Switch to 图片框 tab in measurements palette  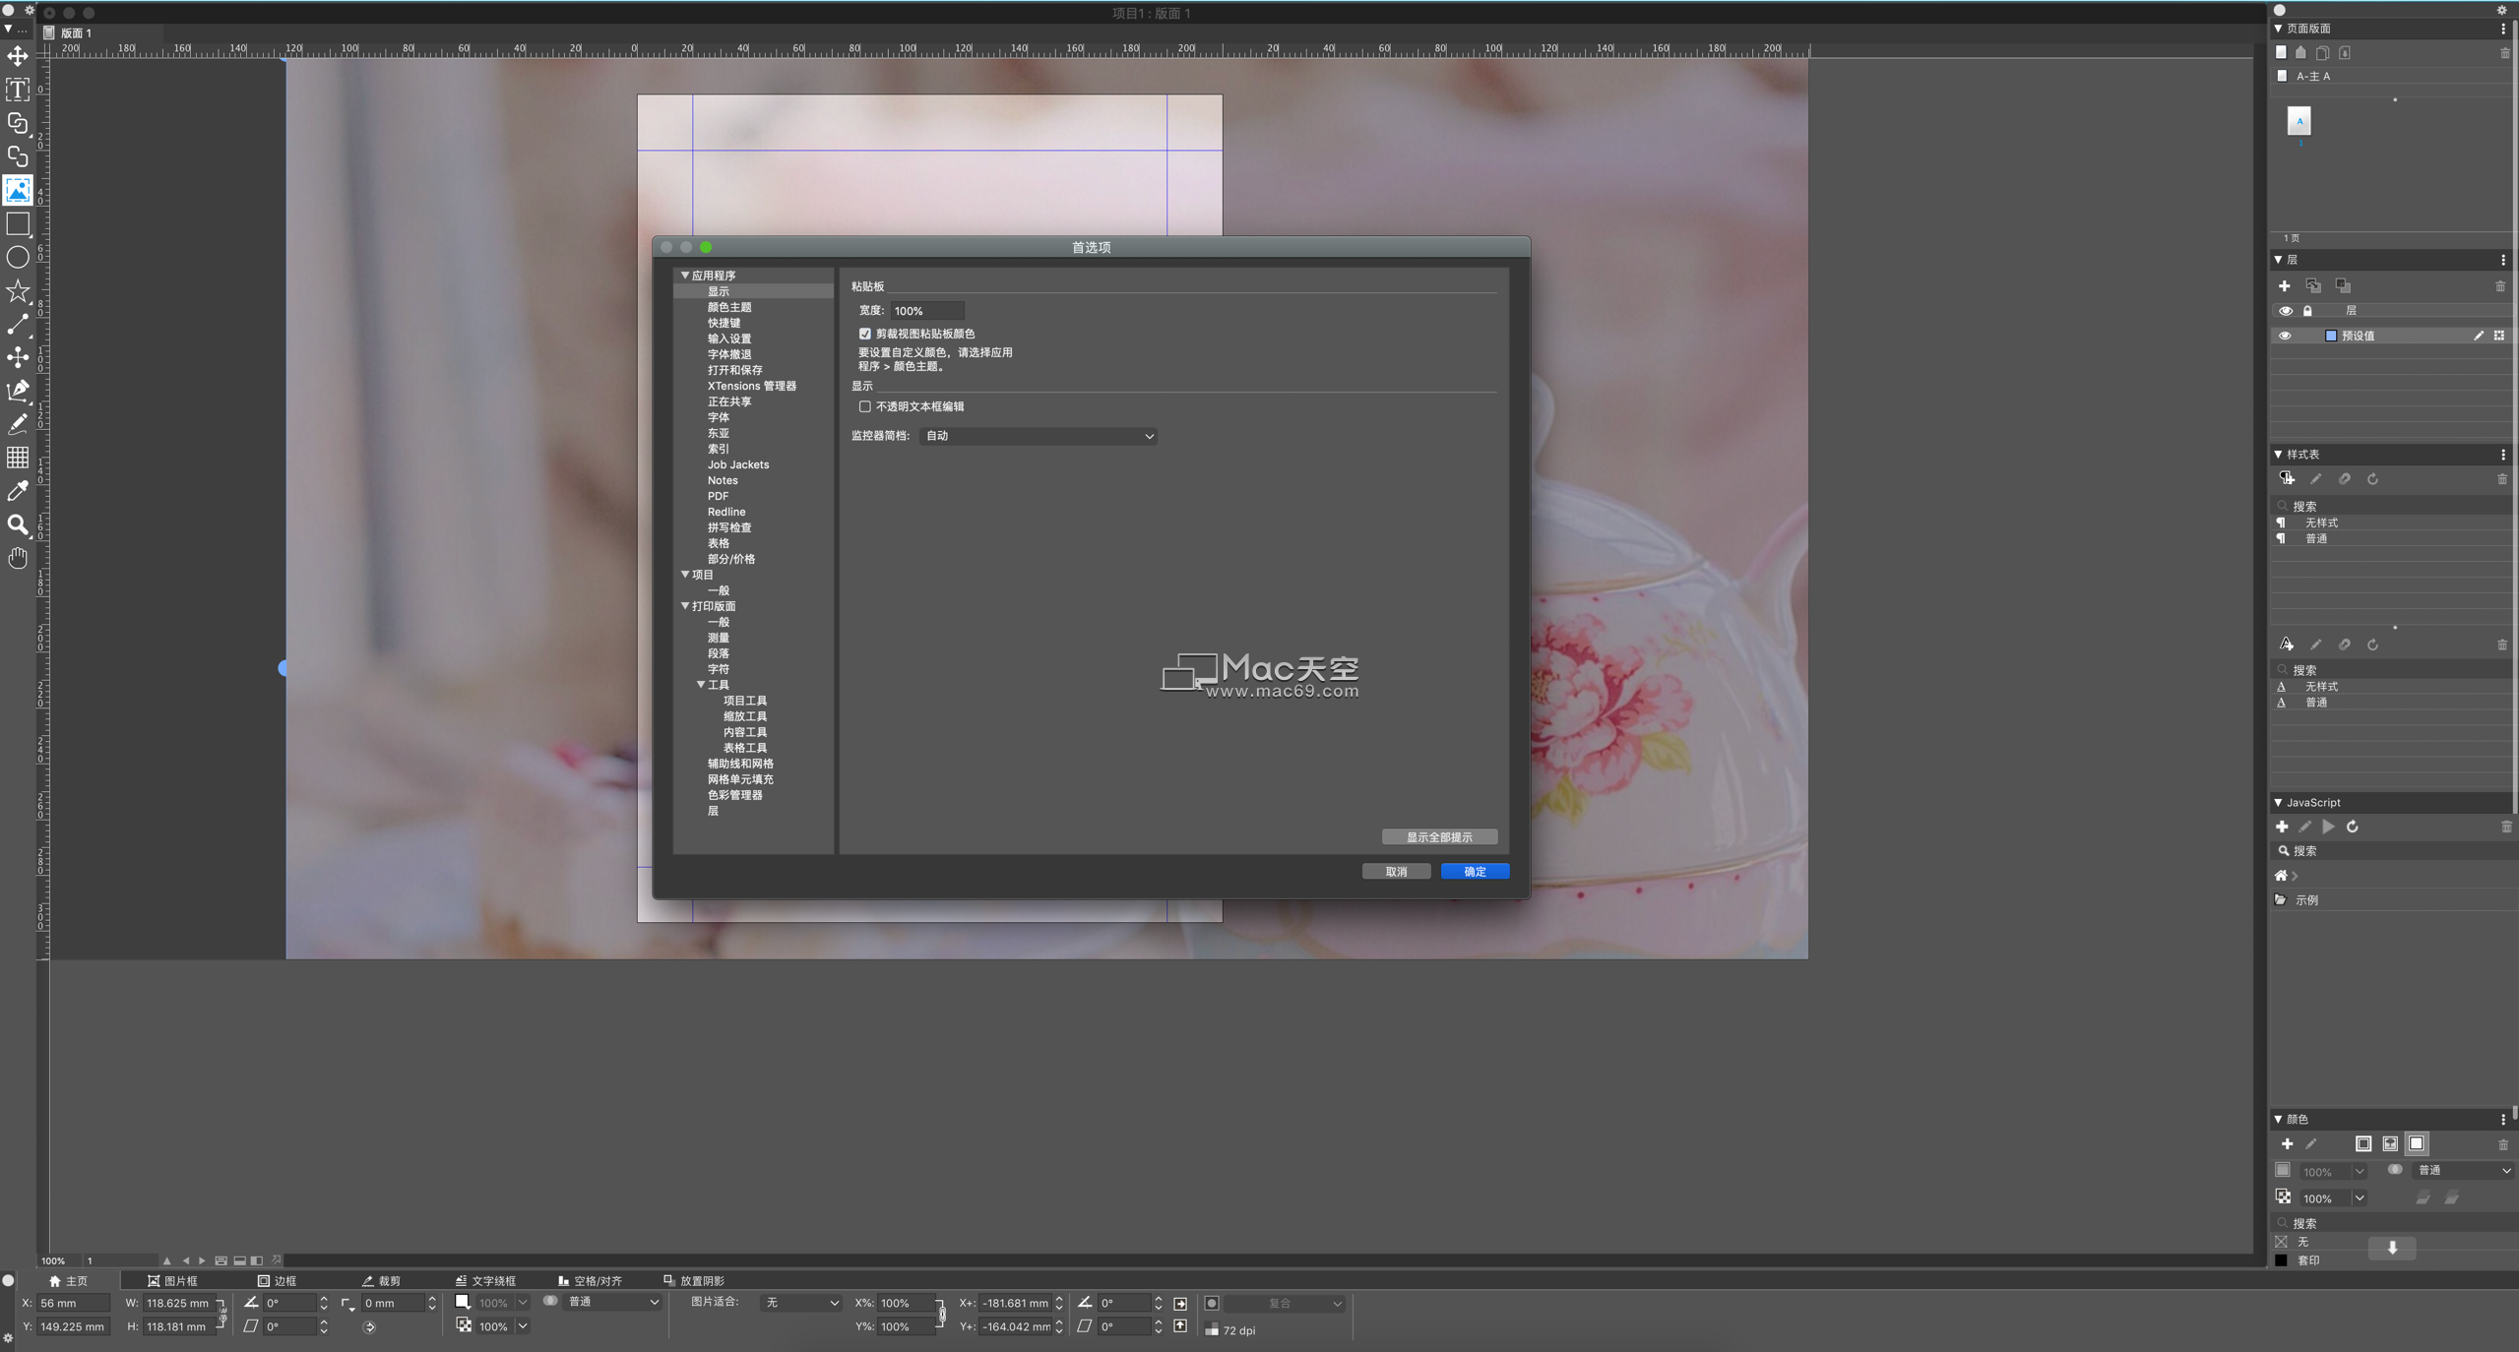[173, 1281]
